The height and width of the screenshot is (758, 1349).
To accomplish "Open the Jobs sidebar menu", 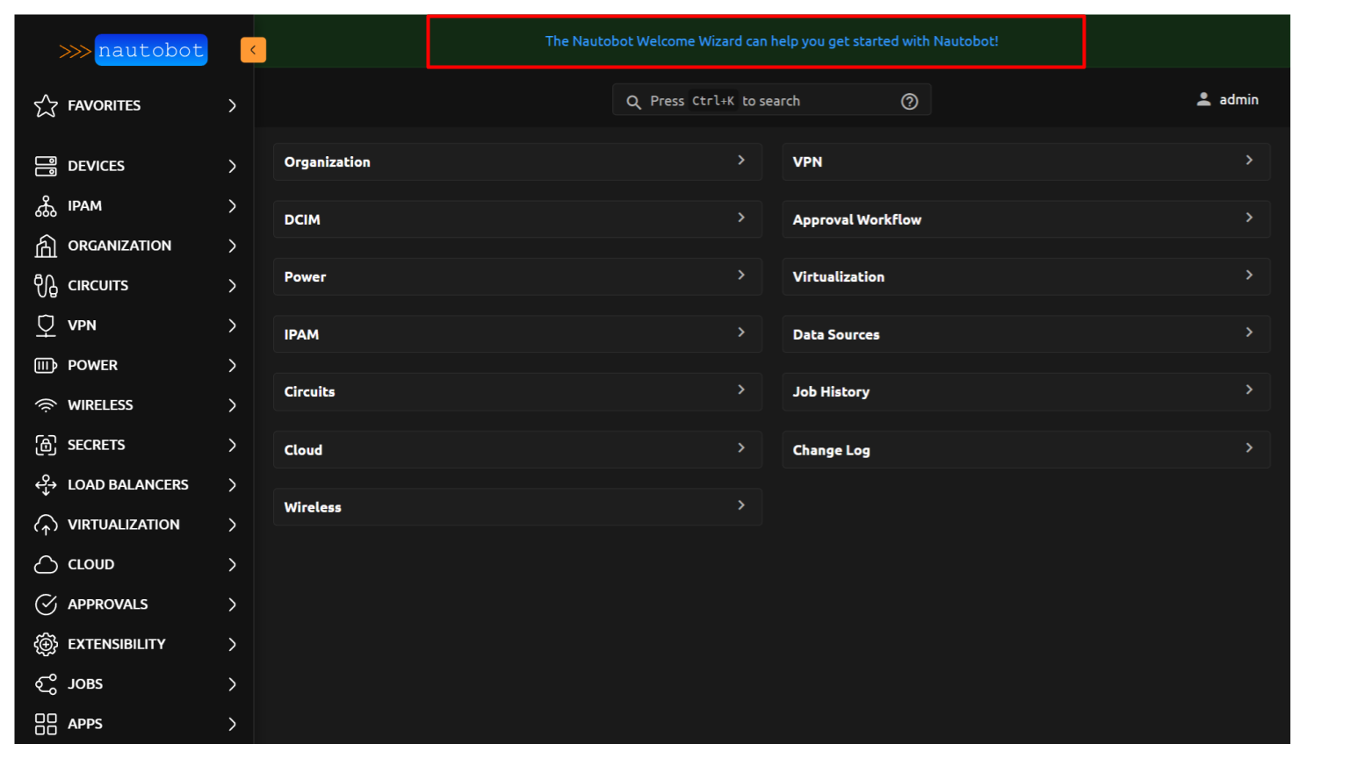I will 85,684.
